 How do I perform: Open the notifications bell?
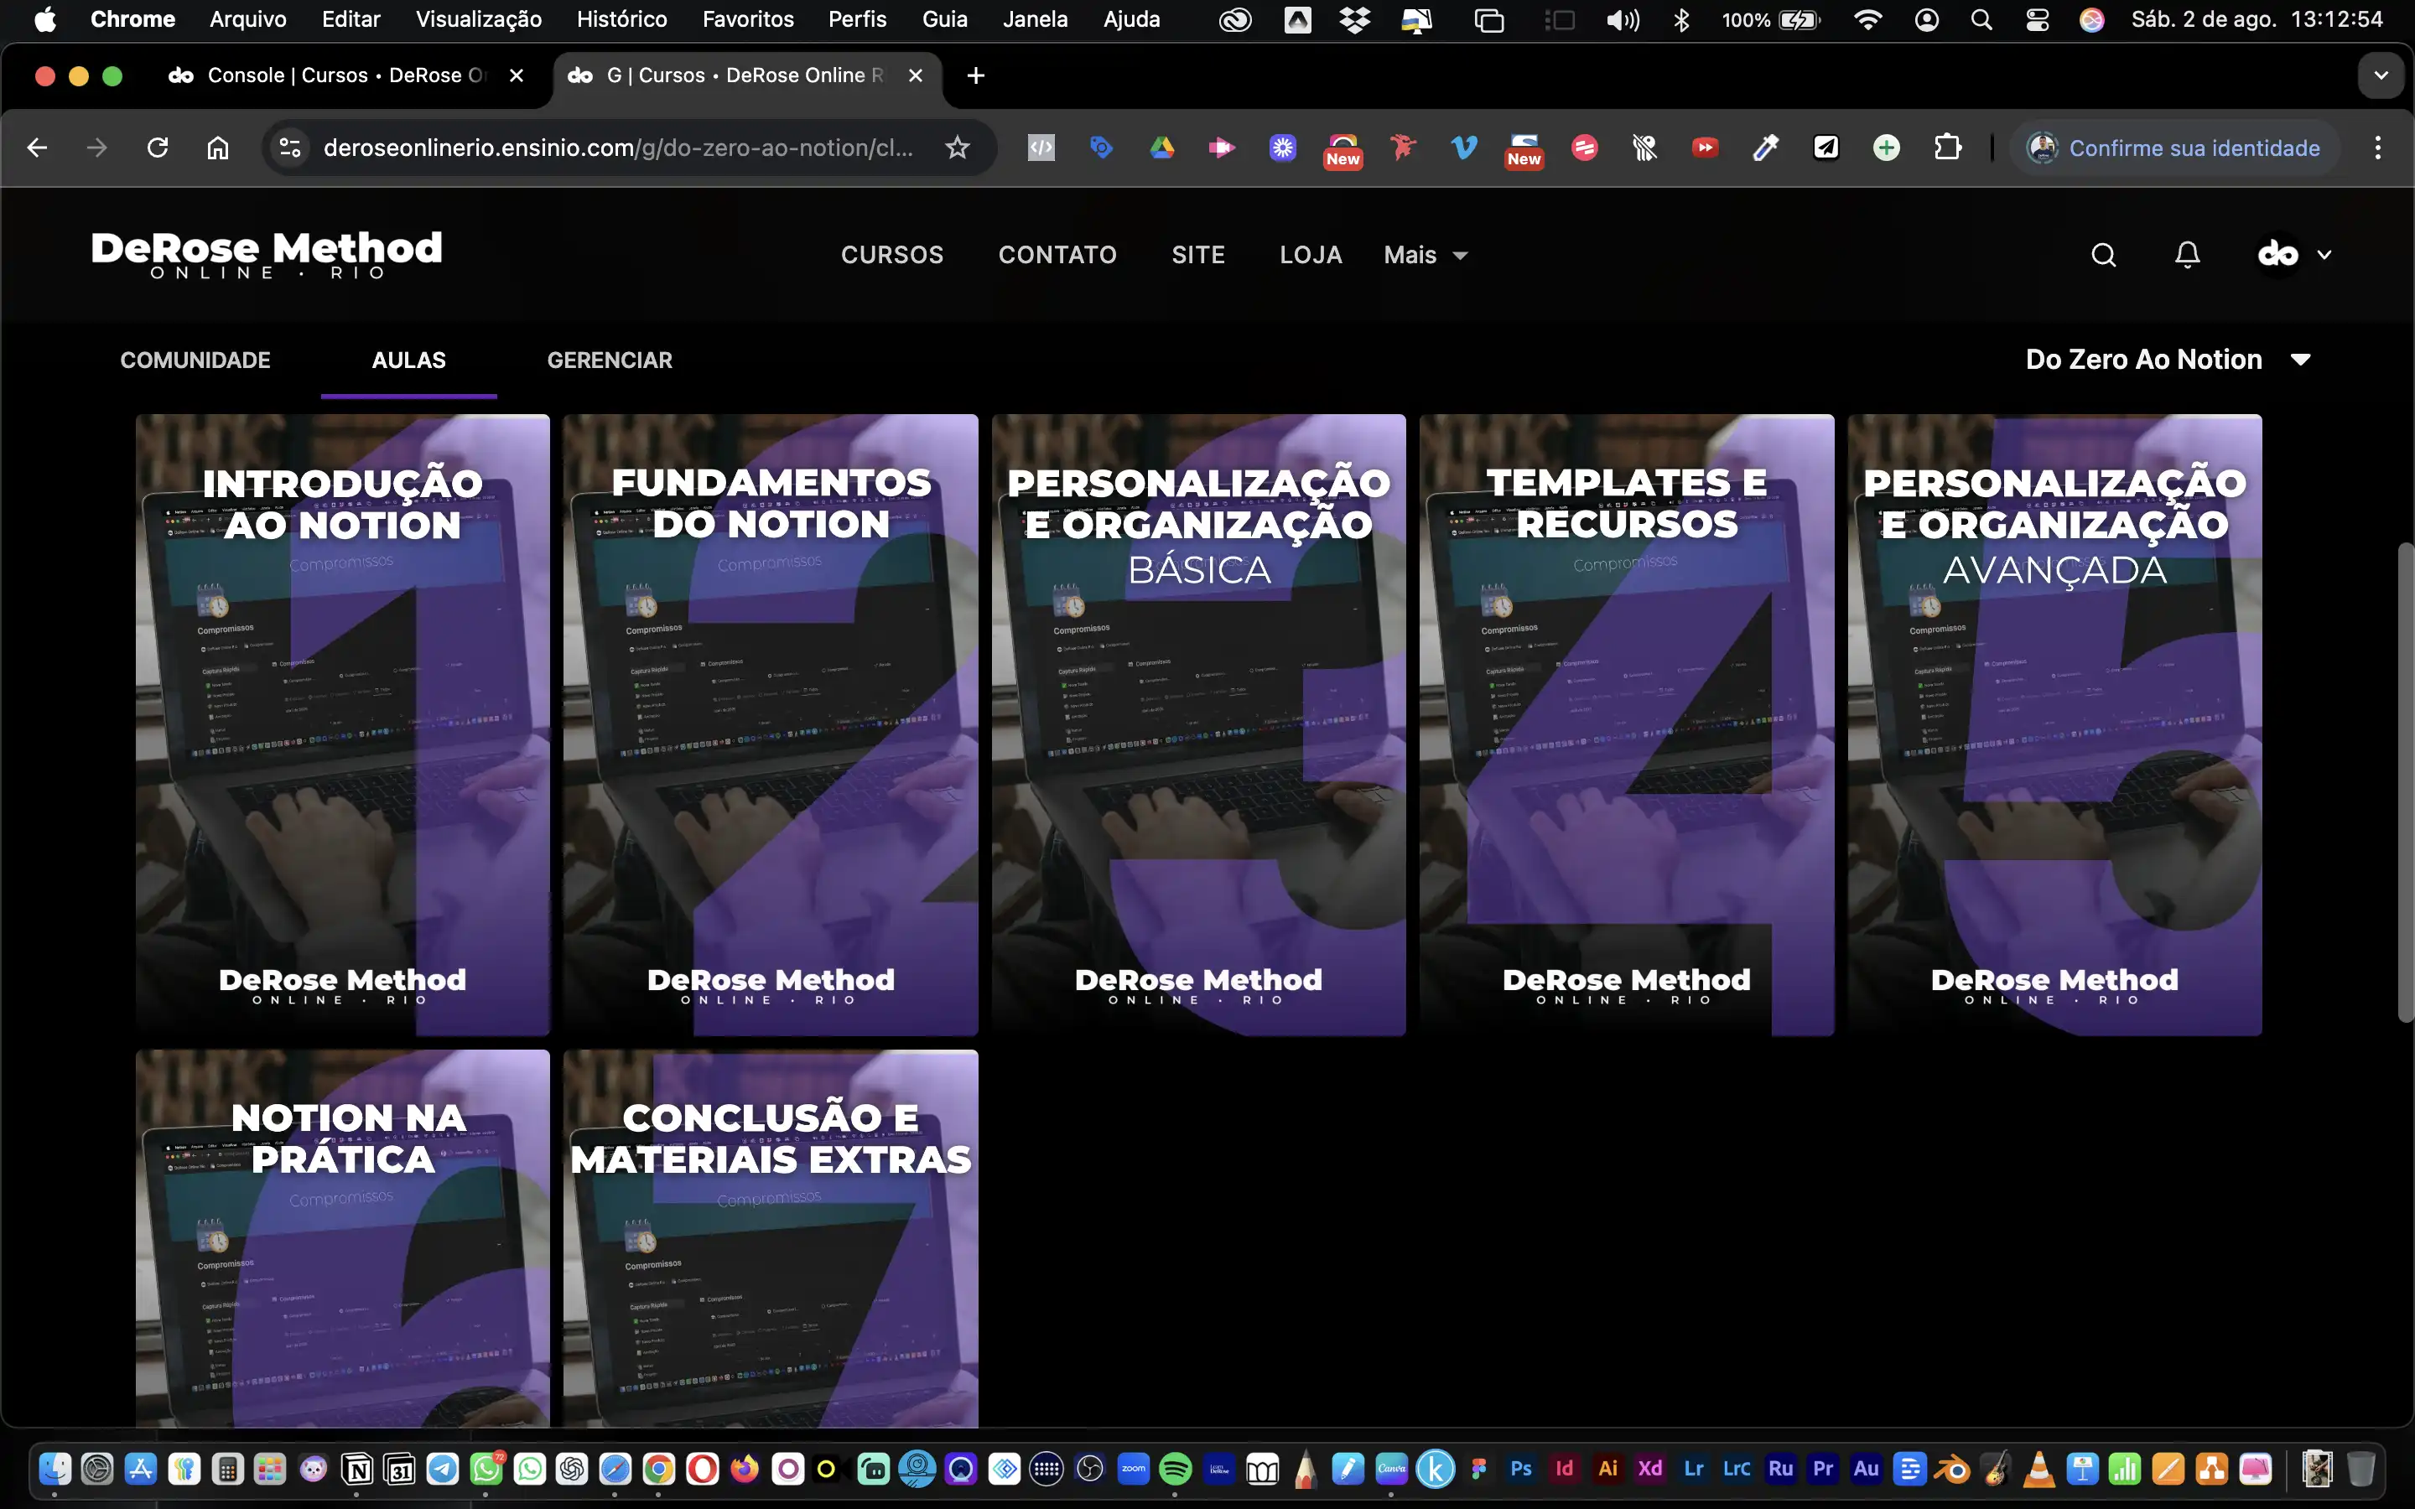[x=2186, y=256]
